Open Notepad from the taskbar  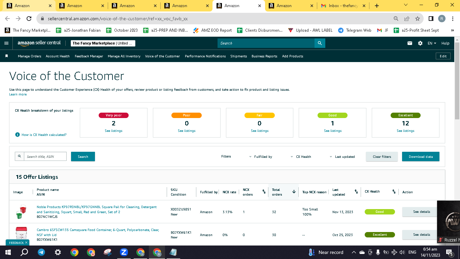(x=173, y=252)
